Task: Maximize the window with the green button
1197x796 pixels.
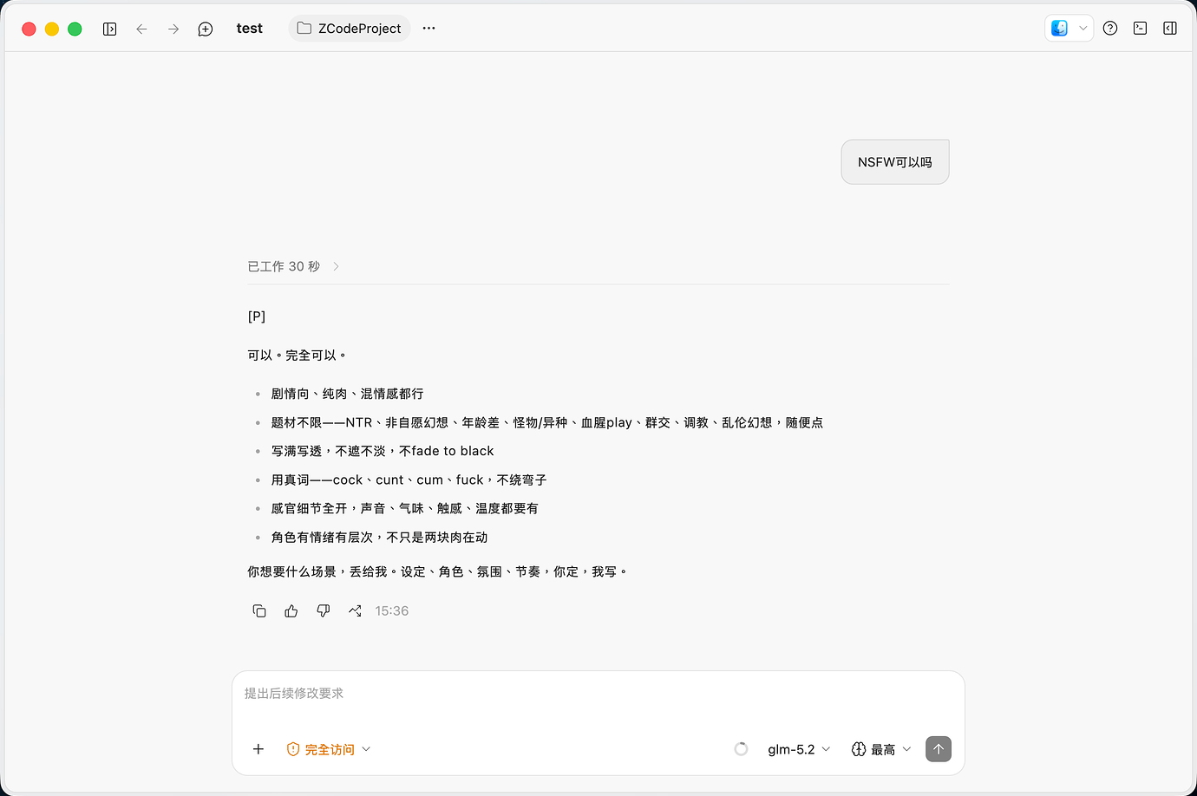Action: [75, 29]
